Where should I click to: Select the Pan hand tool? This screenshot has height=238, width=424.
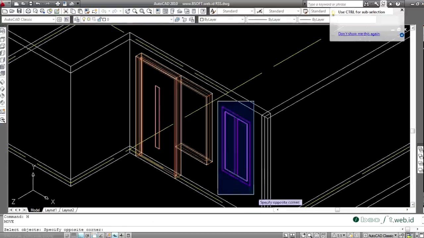point(128,11)
